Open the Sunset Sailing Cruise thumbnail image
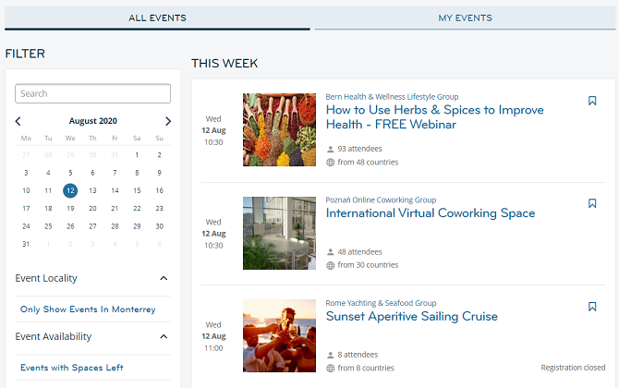The height and width of the screenshot is (388, 619). [x=279, y=336]
